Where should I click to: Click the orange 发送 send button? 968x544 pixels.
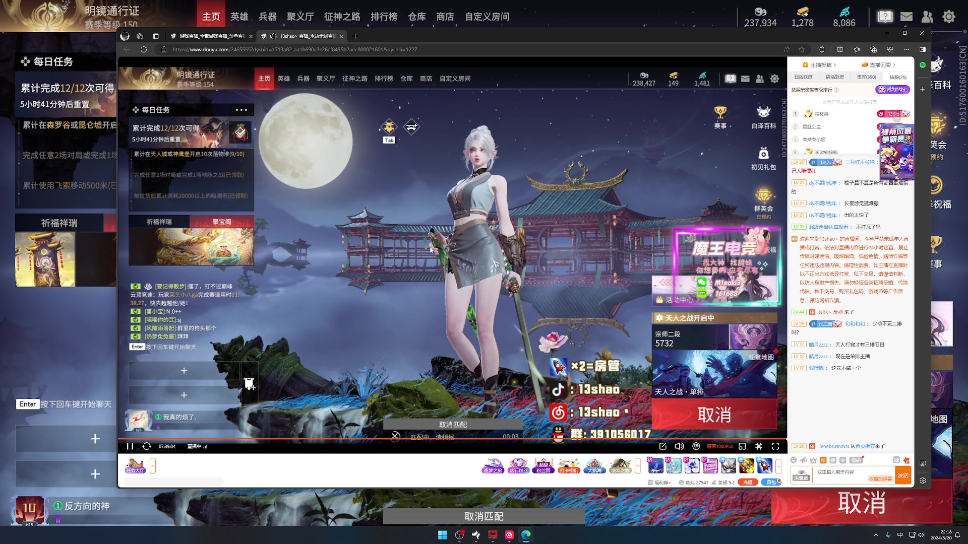[x=903, y=475]
